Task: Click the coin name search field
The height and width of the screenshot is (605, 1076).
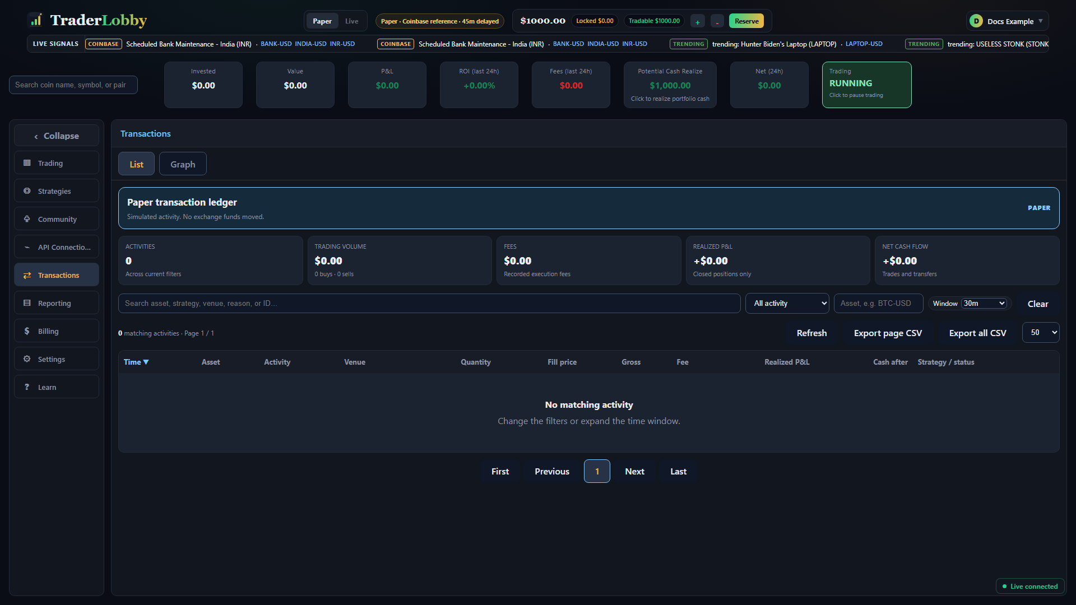Action: 73,85
